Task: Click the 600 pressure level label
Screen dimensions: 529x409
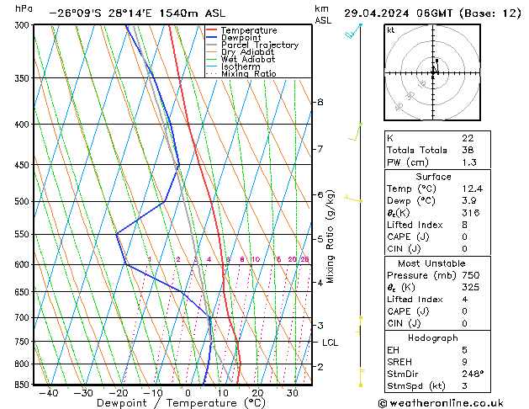Action: tap(24, 265)
